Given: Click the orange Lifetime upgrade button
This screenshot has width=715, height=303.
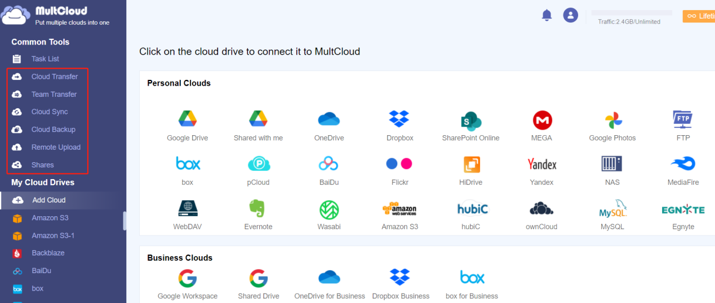Looking at the screenshot, I should tap(699, 16).
